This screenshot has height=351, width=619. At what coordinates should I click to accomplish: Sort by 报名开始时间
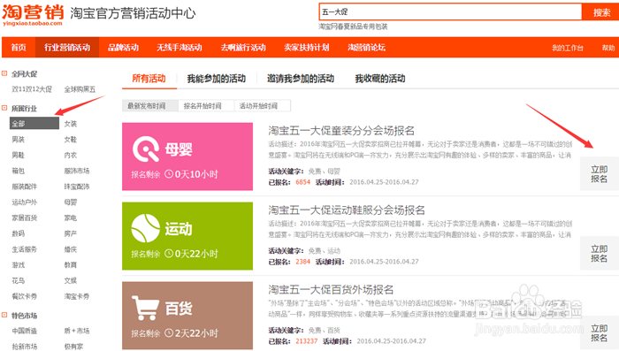pyautogui.click(x=206, y=105)
